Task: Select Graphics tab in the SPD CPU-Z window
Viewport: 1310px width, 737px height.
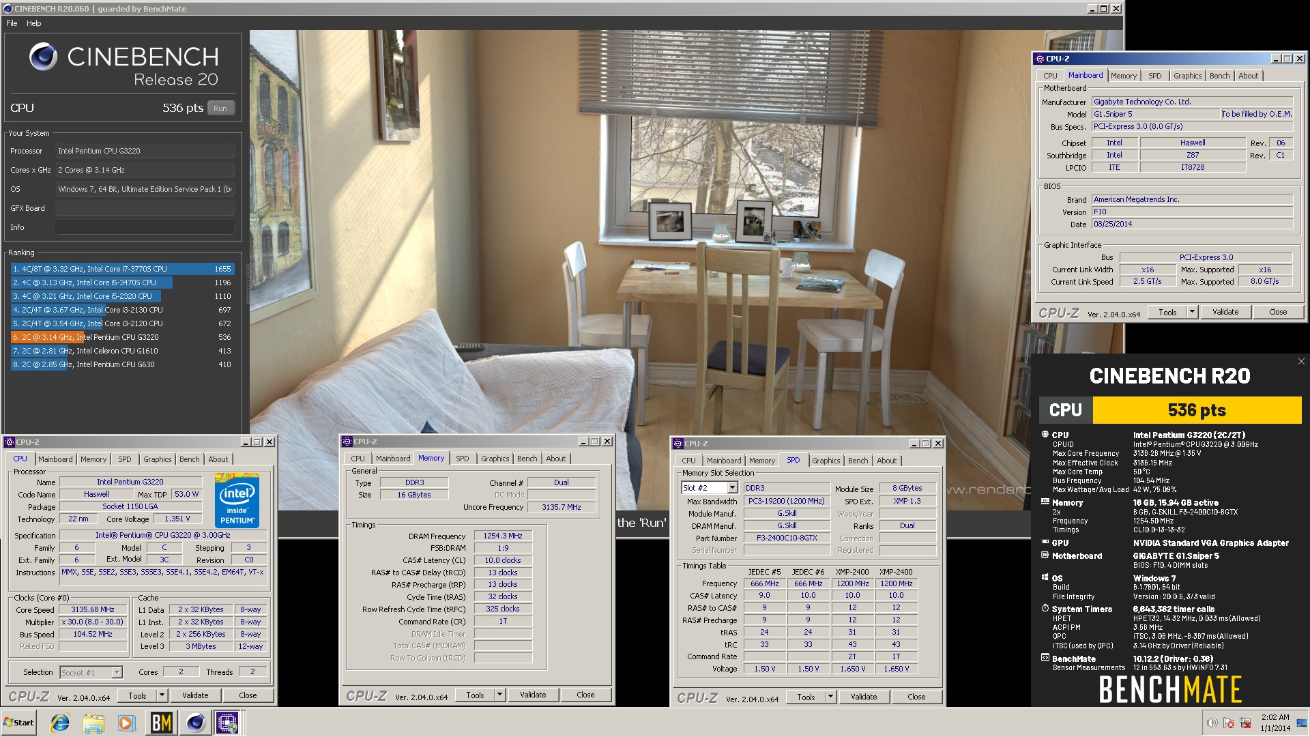Action: pos(826,461)
